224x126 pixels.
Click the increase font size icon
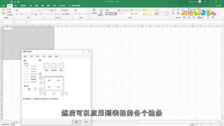coord(40,10)
